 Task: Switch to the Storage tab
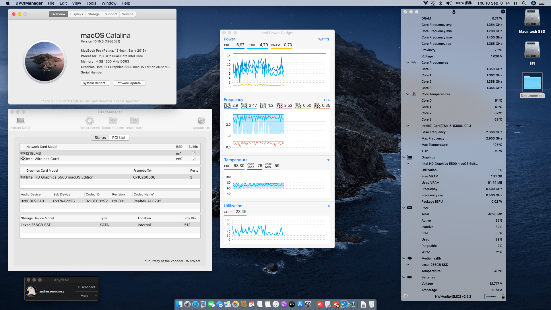pos(94,14)
